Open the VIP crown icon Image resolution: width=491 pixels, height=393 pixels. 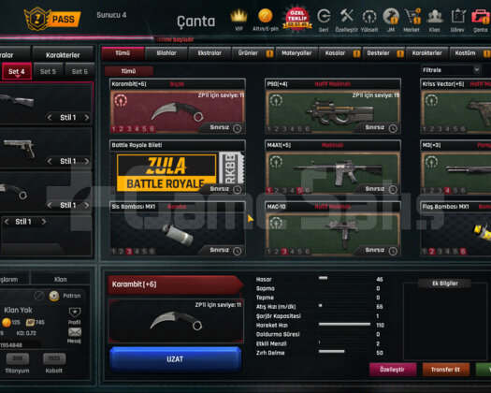[238, 16]
